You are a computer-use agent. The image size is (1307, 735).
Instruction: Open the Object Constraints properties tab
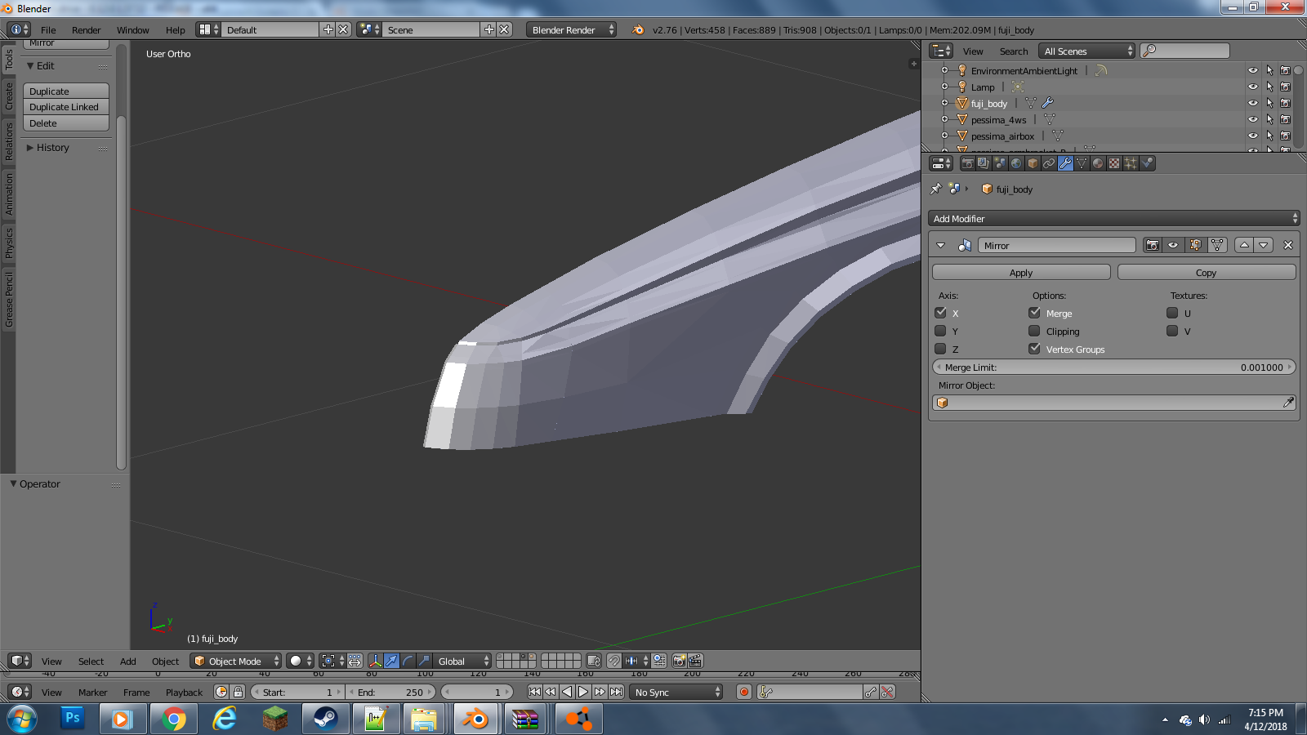pos(1049,163)
